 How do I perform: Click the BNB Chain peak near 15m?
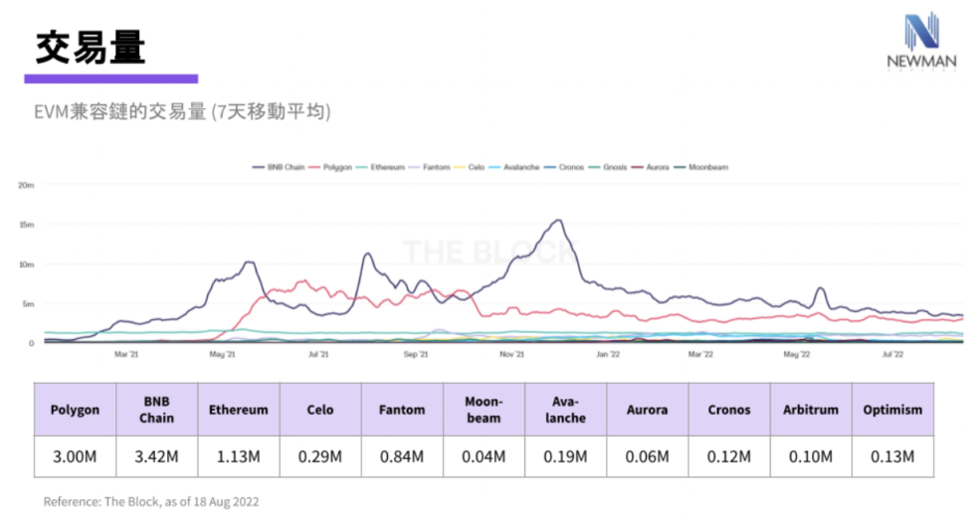(559, 221)
